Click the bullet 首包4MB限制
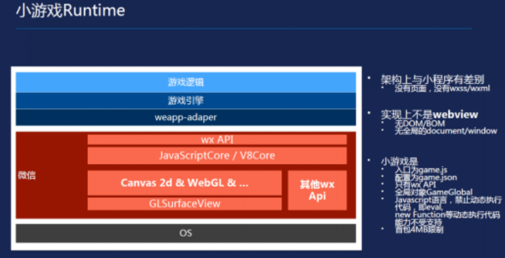The width and height of the screenshot is (505, 258). [x=419, y=230]
